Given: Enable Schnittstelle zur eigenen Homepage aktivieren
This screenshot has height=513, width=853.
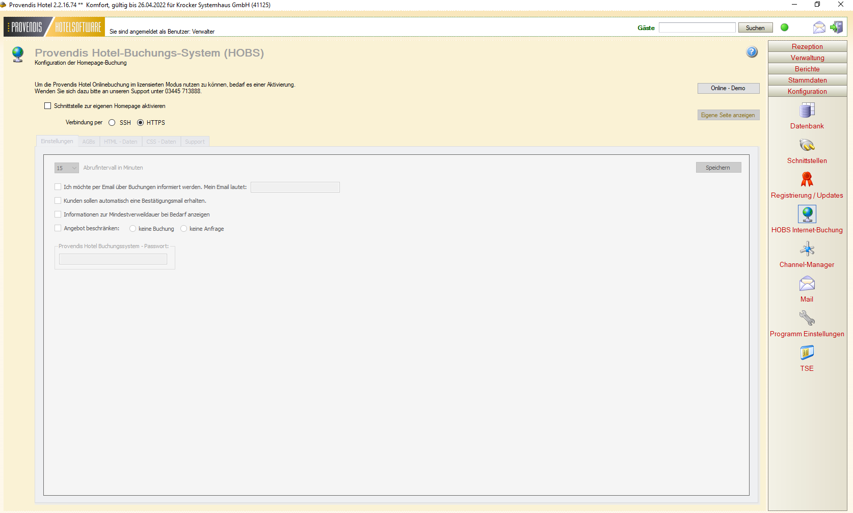Looking at the screenshot, I should 48,106.
